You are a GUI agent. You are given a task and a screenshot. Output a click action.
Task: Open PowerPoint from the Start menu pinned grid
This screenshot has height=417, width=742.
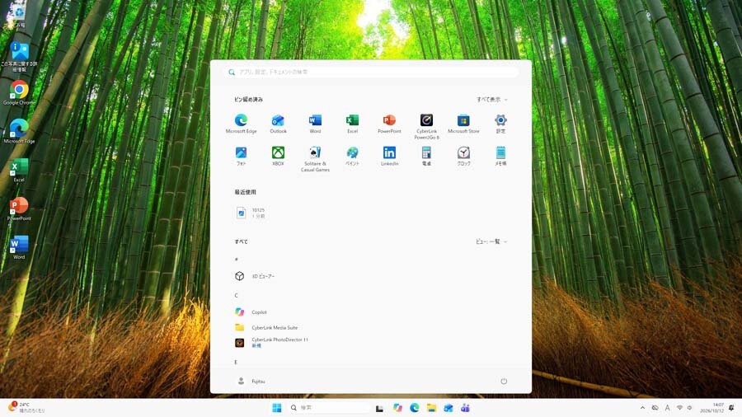click(389, 124)
